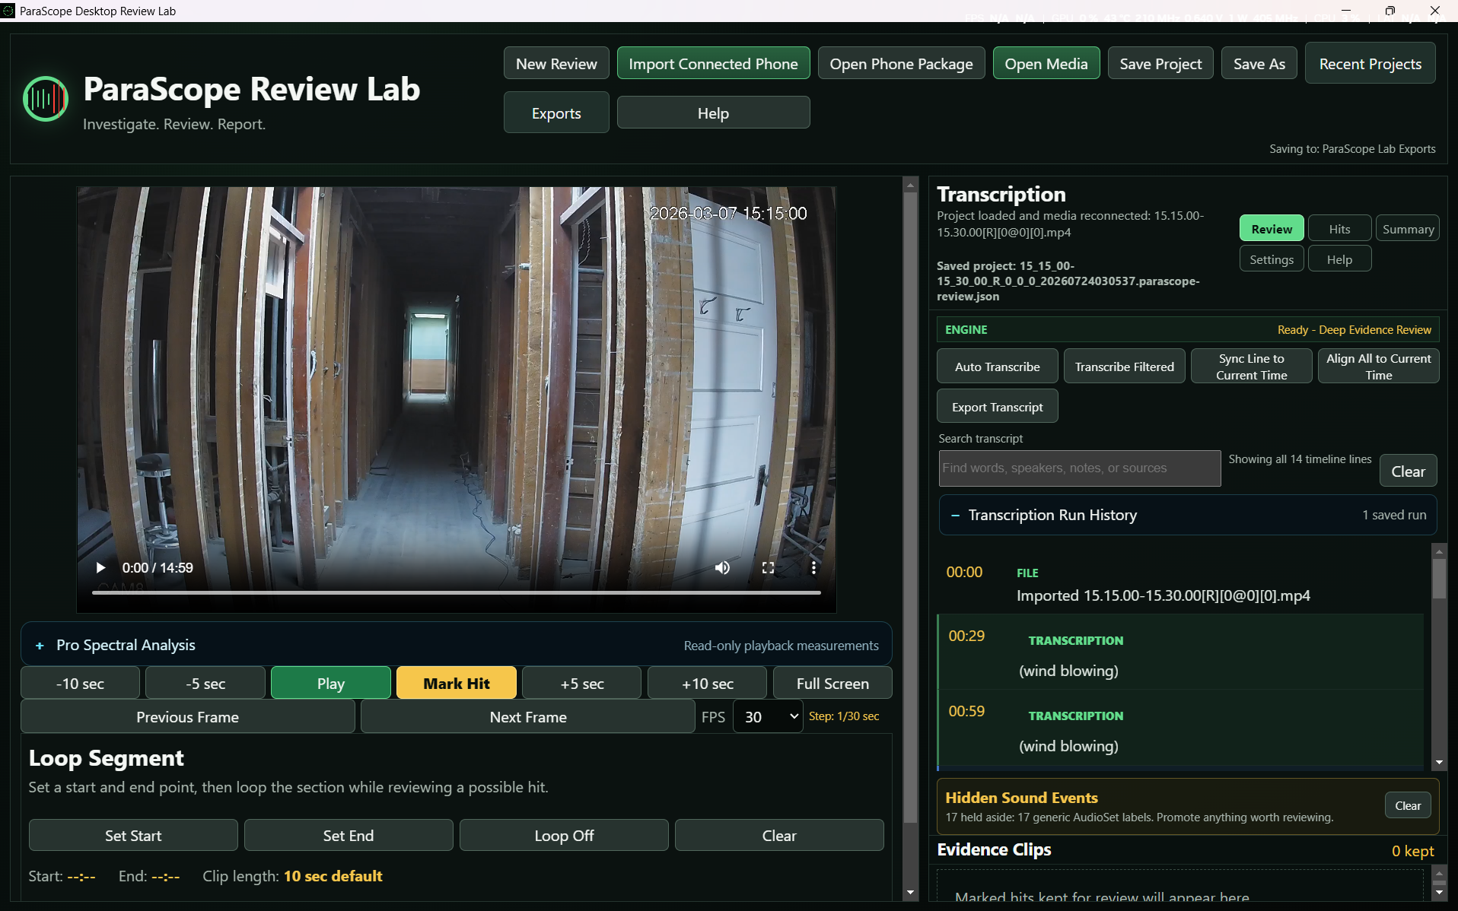Clear the loop segment
1458x911 pixels.
point(779,835)
